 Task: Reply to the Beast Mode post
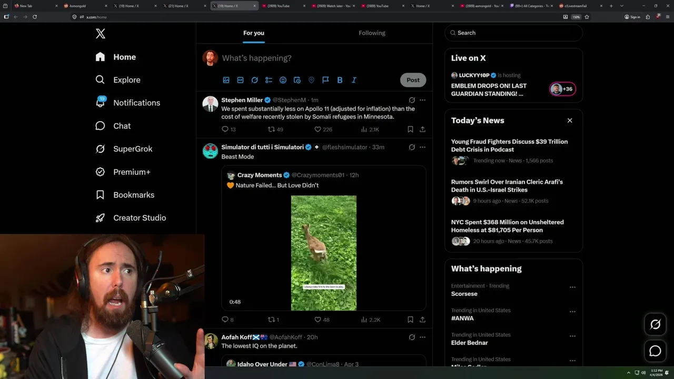(227, 320)
